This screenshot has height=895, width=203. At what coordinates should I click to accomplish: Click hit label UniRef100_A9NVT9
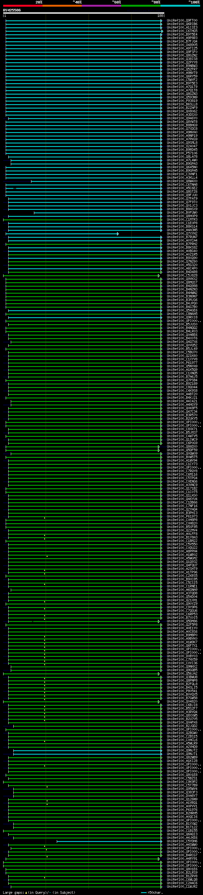pos(182,73)
